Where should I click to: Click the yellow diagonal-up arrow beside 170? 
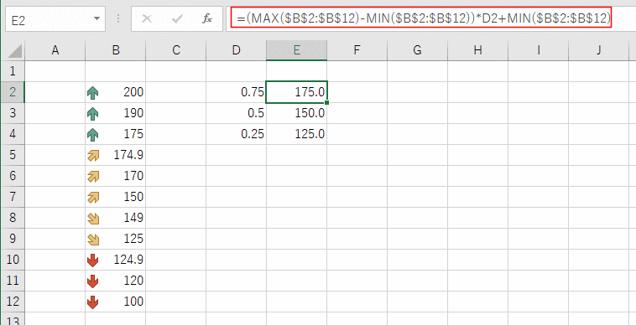pos(93,177)
